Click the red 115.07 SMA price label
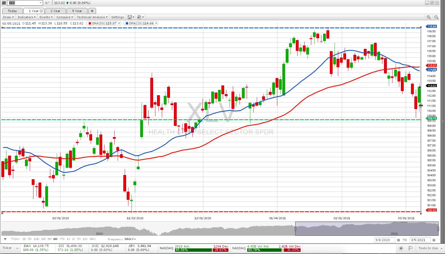Screen dimensions: 445x254 click(x=432, y=65)
